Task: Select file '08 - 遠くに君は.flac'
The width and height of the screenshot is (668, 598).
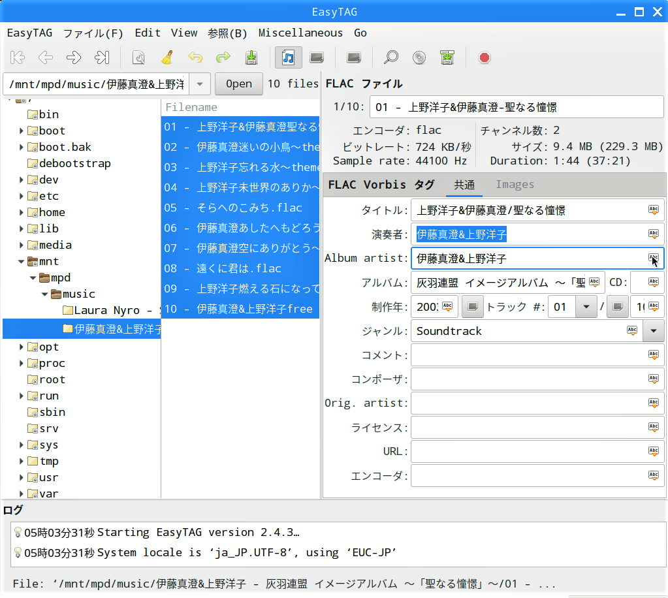Action: (240, 269)
